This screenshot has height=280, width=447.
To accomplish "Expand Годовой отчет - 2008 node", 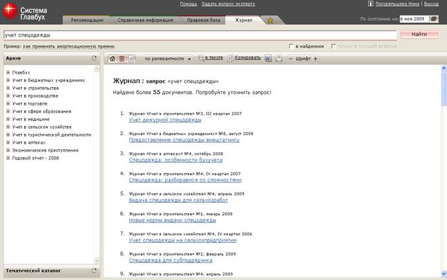I will 8,158.
